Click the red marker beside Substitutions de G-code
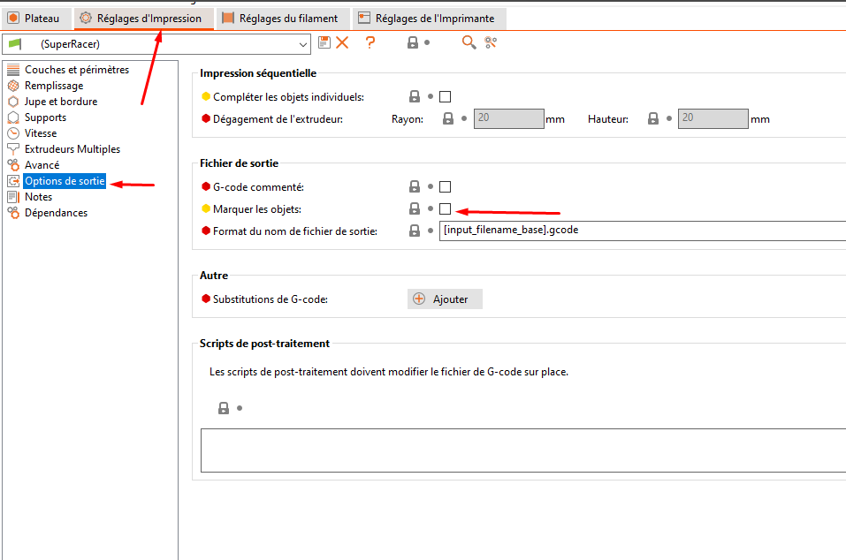 [206, 299]
